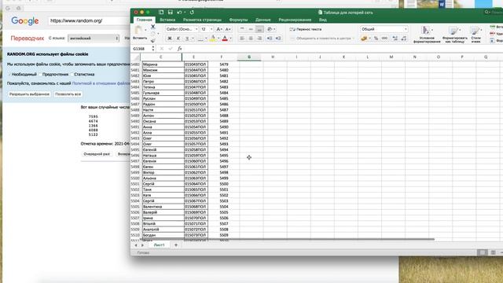Screen dimensions: 503x283
Task: Open the Calibri font name dropdown
Action: [196, 29]
